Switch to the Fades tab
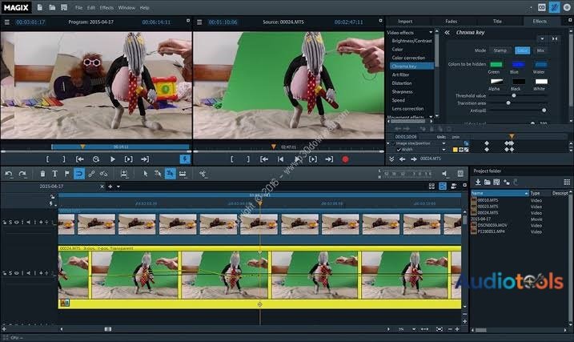574x342 pixels. pyautogui.click(x=451, y=22)
